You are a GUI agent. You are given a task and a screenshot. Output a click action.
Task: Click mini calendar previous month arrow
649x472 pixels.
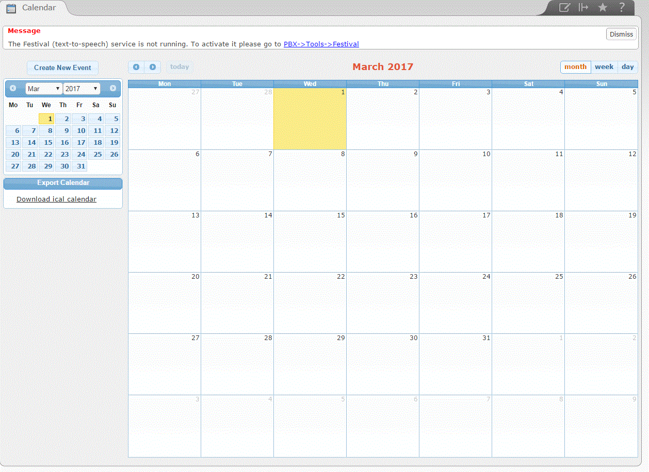click(x=13, y=88)
